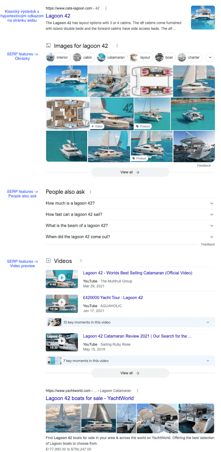The height and width of the screenshot is (452, 221).
Task: Select the 'layout' image filter chip
Action: tap(141, 57)
